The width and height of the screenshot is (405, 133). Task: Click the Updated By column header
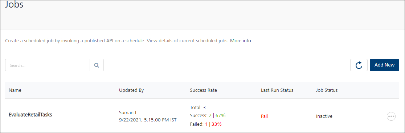(x=131, y=90)
